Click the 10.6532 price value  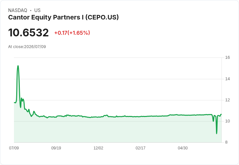click(x=29, y=32)
